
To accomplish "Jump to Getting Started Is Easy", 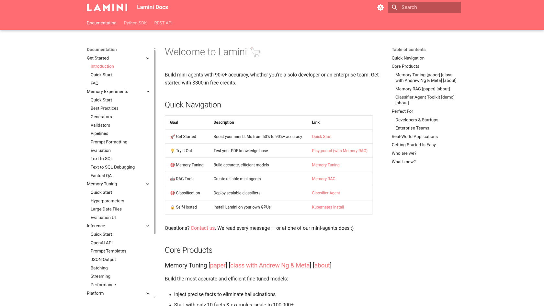I will coord(414,145).
